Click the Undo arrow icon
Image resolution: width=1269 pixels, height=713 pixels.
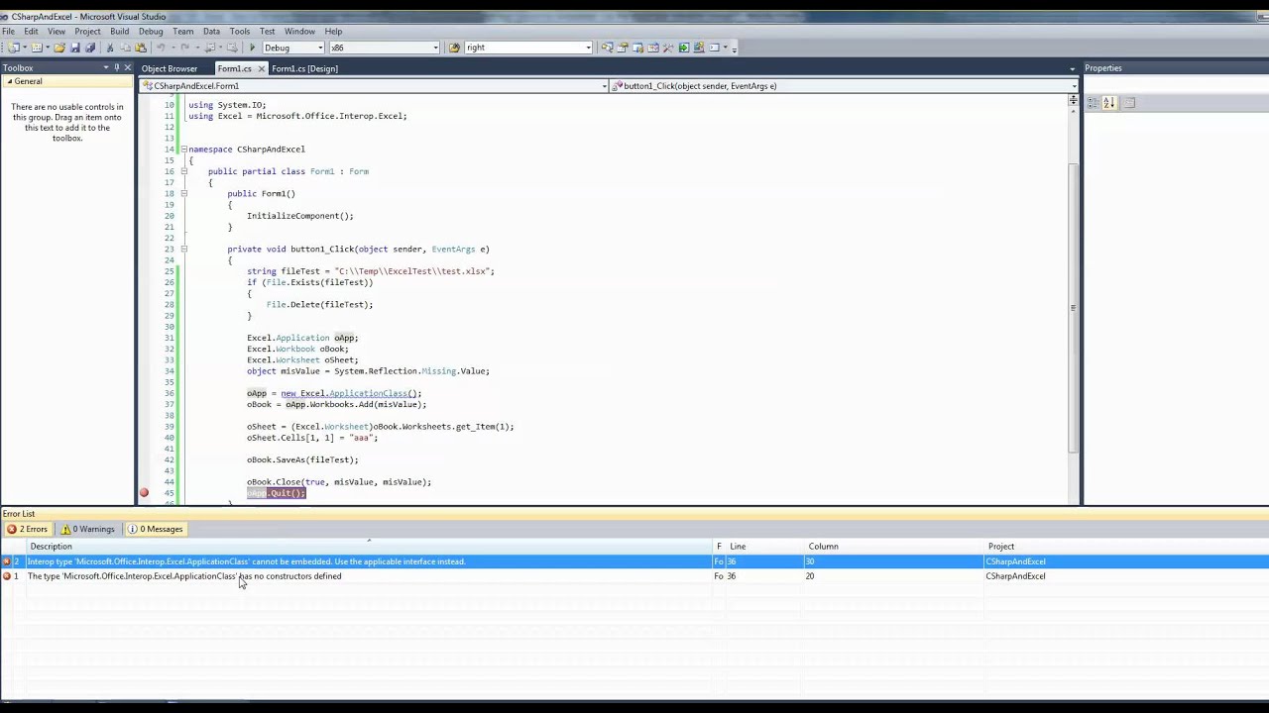pos(160,48)
